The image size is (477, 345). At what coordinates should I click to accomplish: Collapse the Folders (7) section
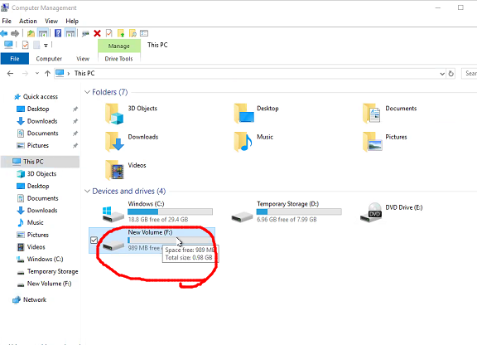[x=87, y=92]
